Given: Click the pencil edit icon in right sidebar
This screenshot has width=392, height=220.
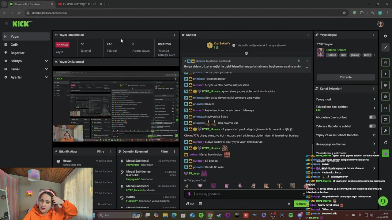Looking at the screenshot, I should point(385,47).
